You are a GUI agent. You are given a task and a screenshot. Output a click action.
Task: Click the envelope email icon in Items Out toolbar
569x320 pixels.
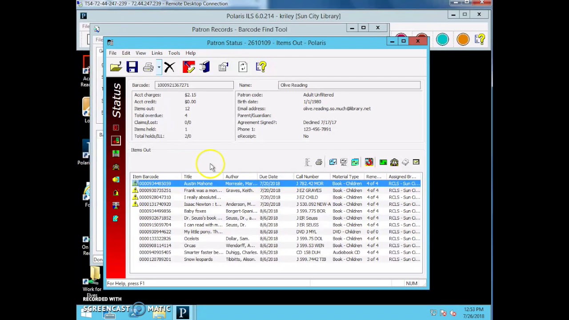[416, 162]
